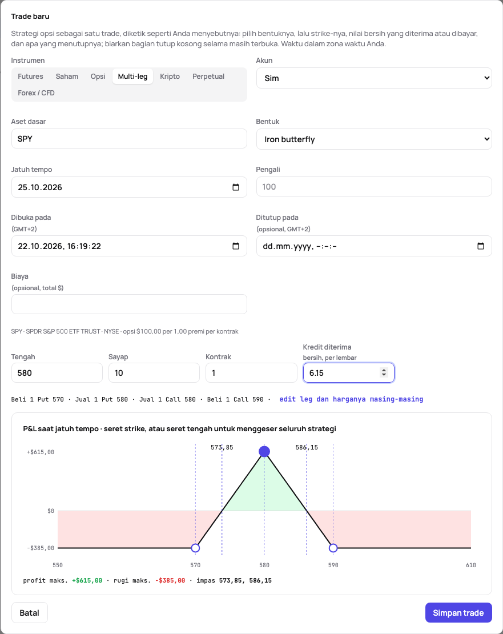This screenshot has width=503, height=634.
Task: Switch to the Futures instrument tab
Action: (x=30, y=77)
